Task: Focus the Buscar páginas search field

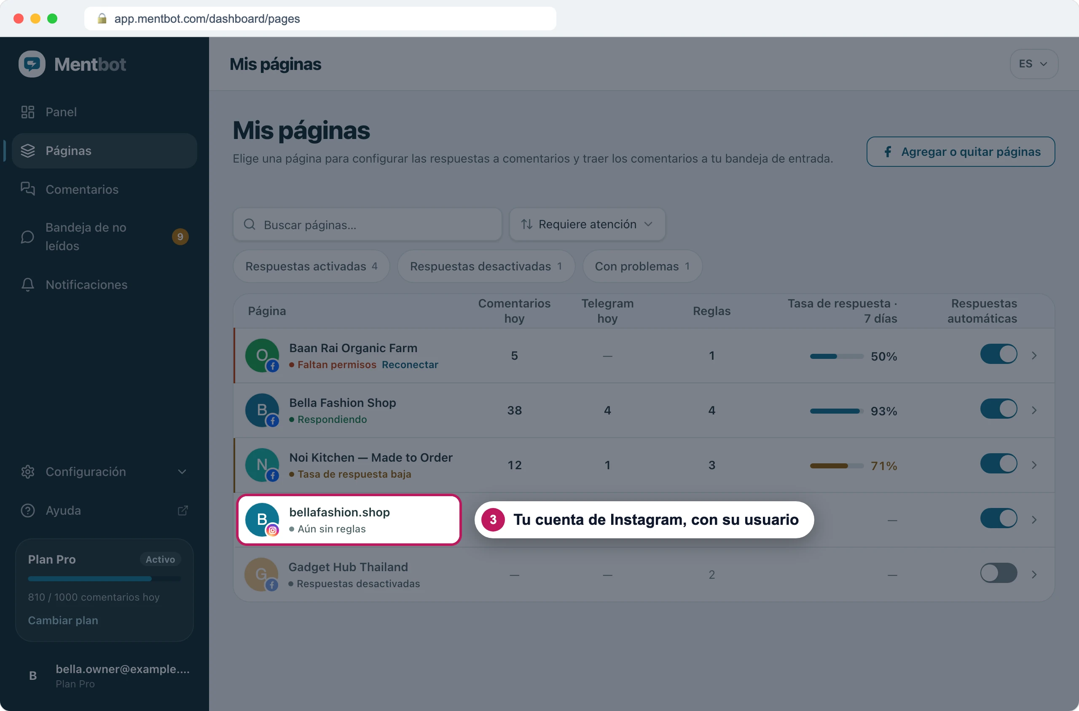Action: [368, 224]
